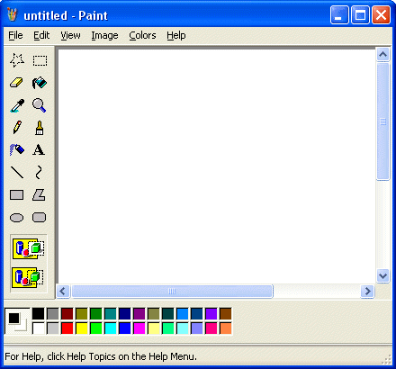This screenshot has height=369, width=396.
Task: Activate the Airbrush spray can
Action: 17,149
